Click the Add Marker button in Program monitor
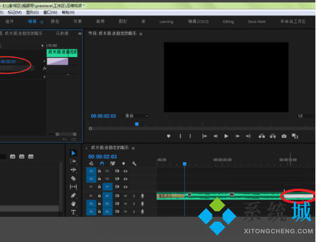316x242 pixels. click(169, 136)
